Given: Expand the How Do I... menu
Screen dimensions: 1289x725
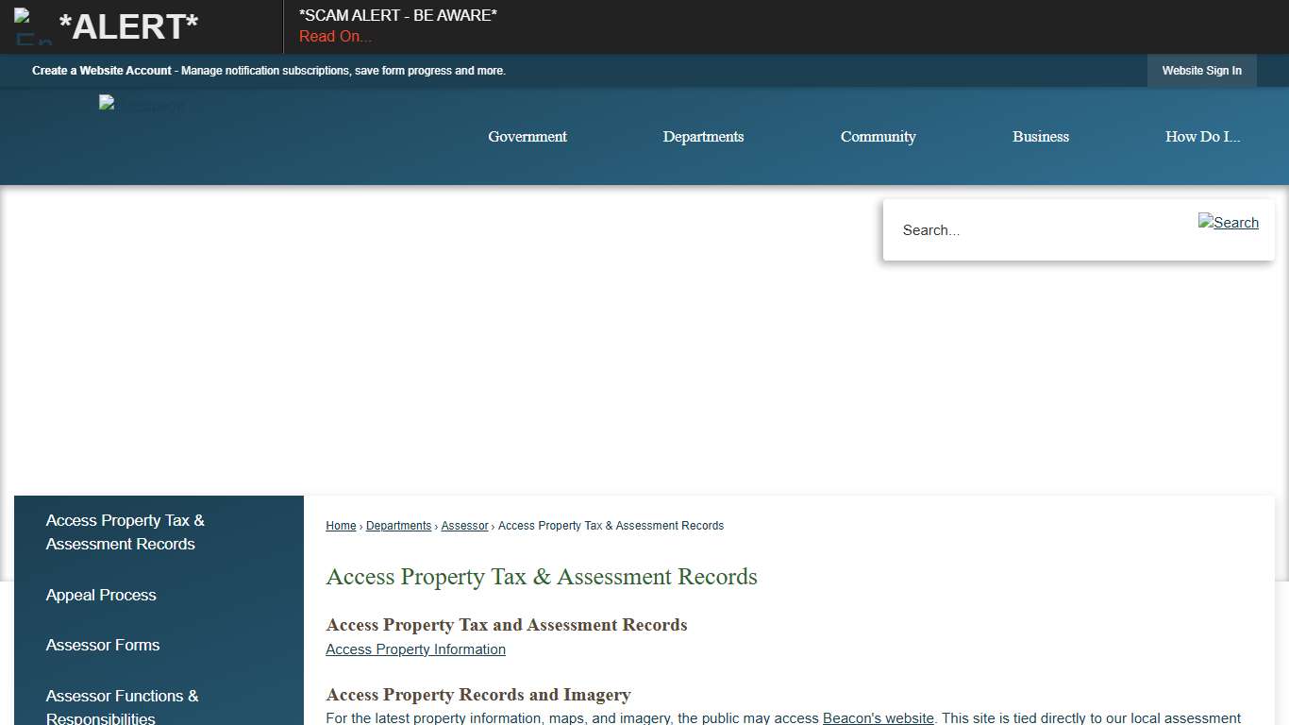Looking at the screenshot, I should (x=1202, y=136).
